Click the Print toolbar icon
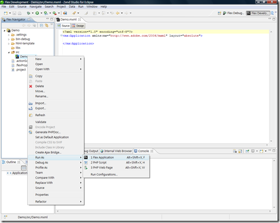Screen dimensions: 280x223 [x=19, y=13]
